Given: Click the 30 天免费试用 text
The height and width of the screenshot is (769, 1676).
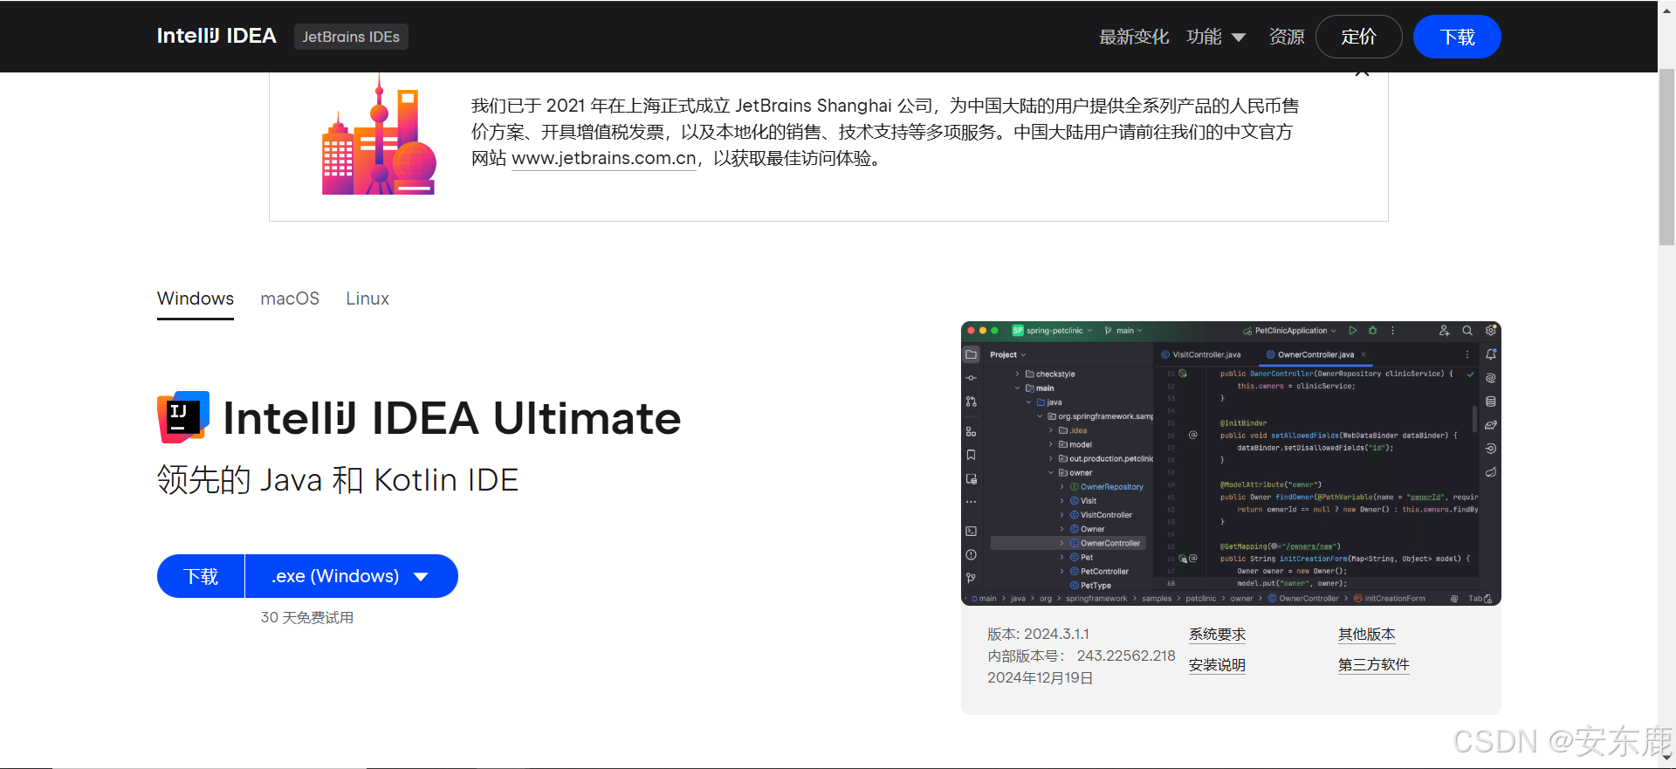Looking at the screenshot, I should tap(307, 617).
